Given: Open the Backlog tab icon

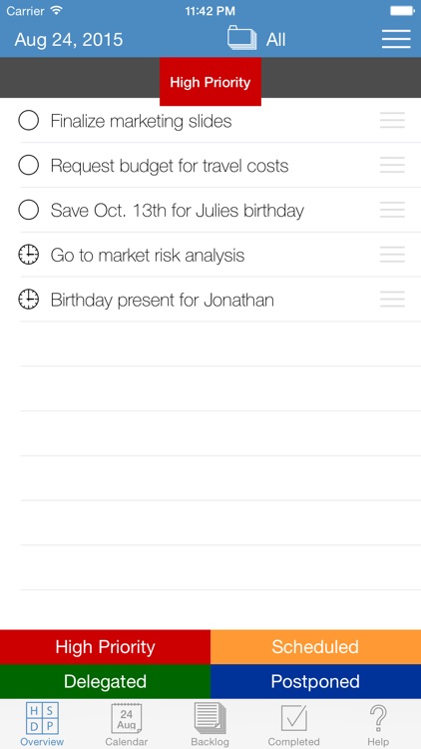Looking at the screenshot, I should (210, 718).
